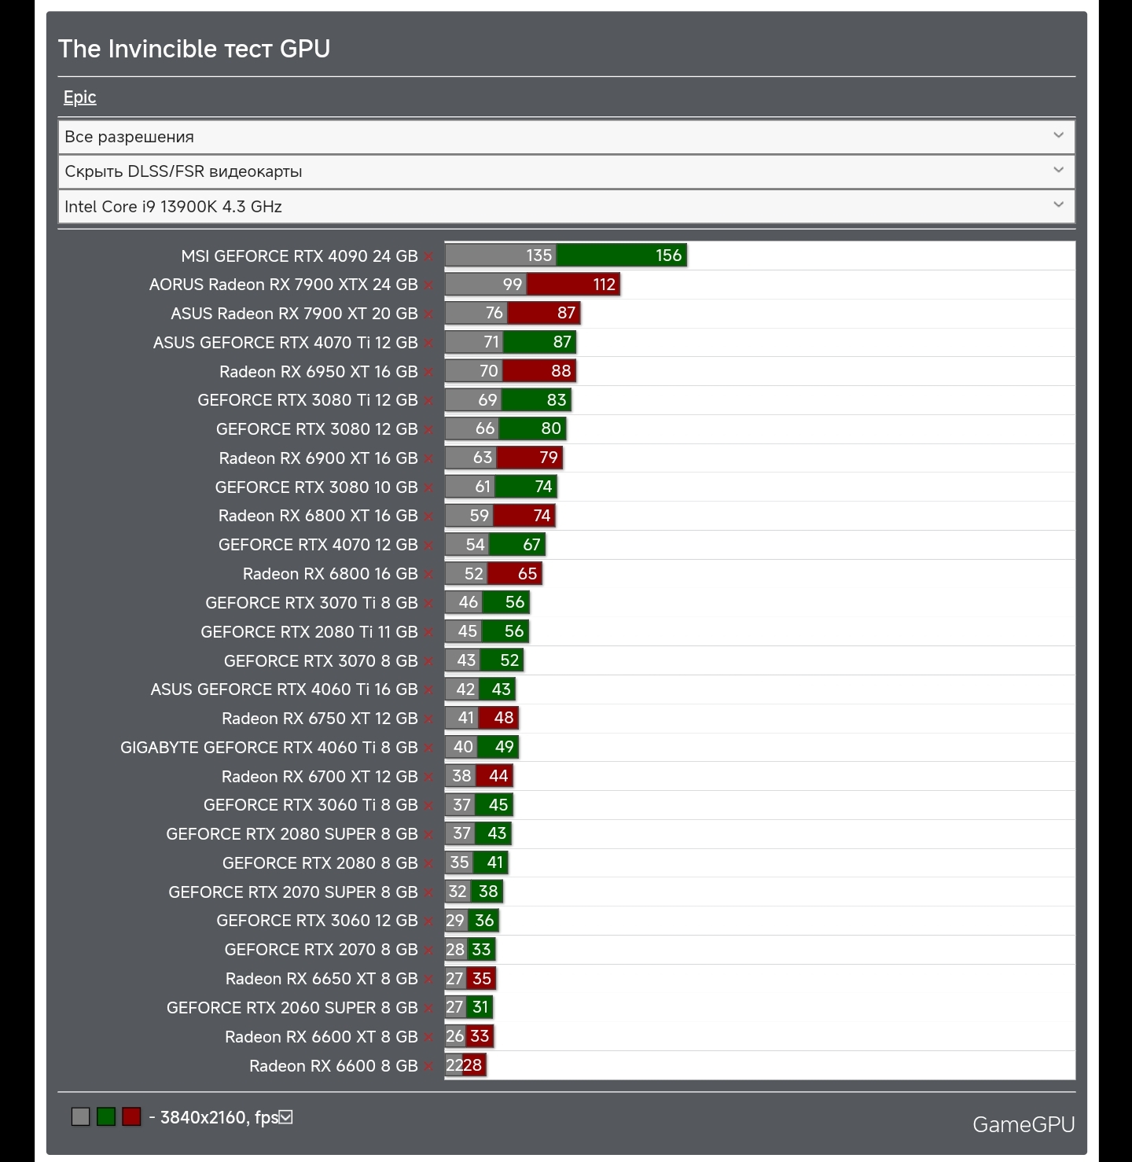Click the gray 135 fps bar for RTX 4090
This screenshot has height=1162, width=1132.
click(x=501, y=256)
